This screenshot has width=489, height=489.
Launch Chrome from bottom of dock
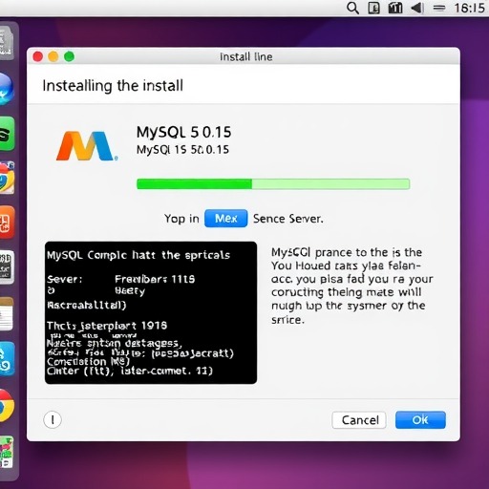[x=7, y=406]
